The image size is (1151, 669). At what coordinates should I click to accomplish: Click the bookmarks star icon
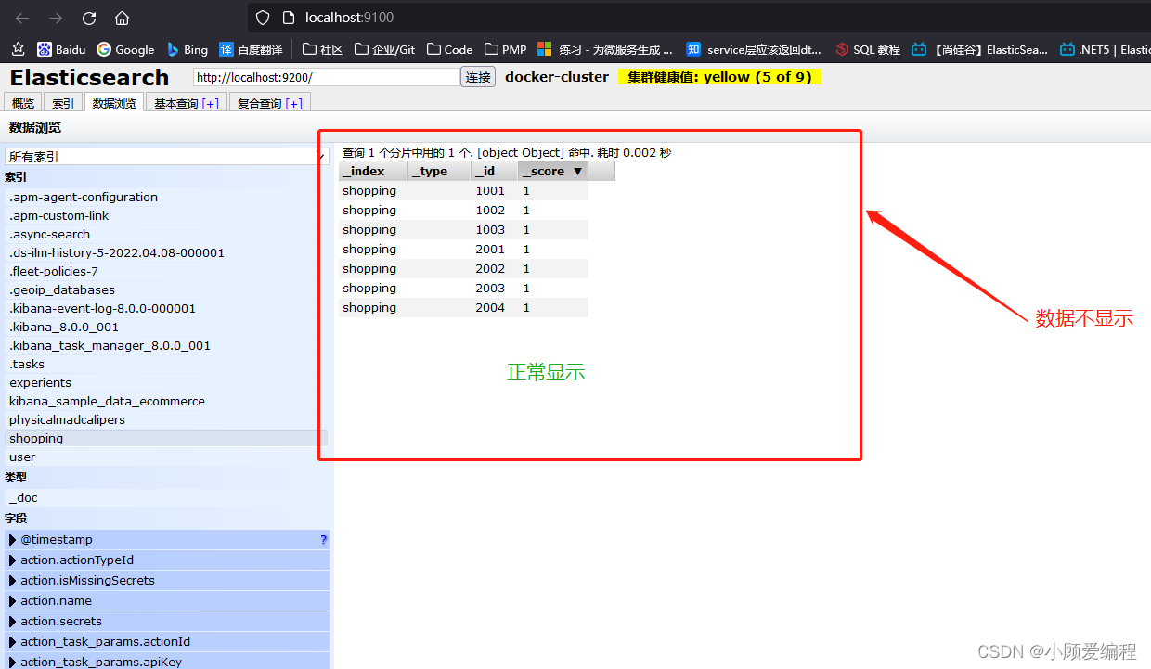[18, 49]
